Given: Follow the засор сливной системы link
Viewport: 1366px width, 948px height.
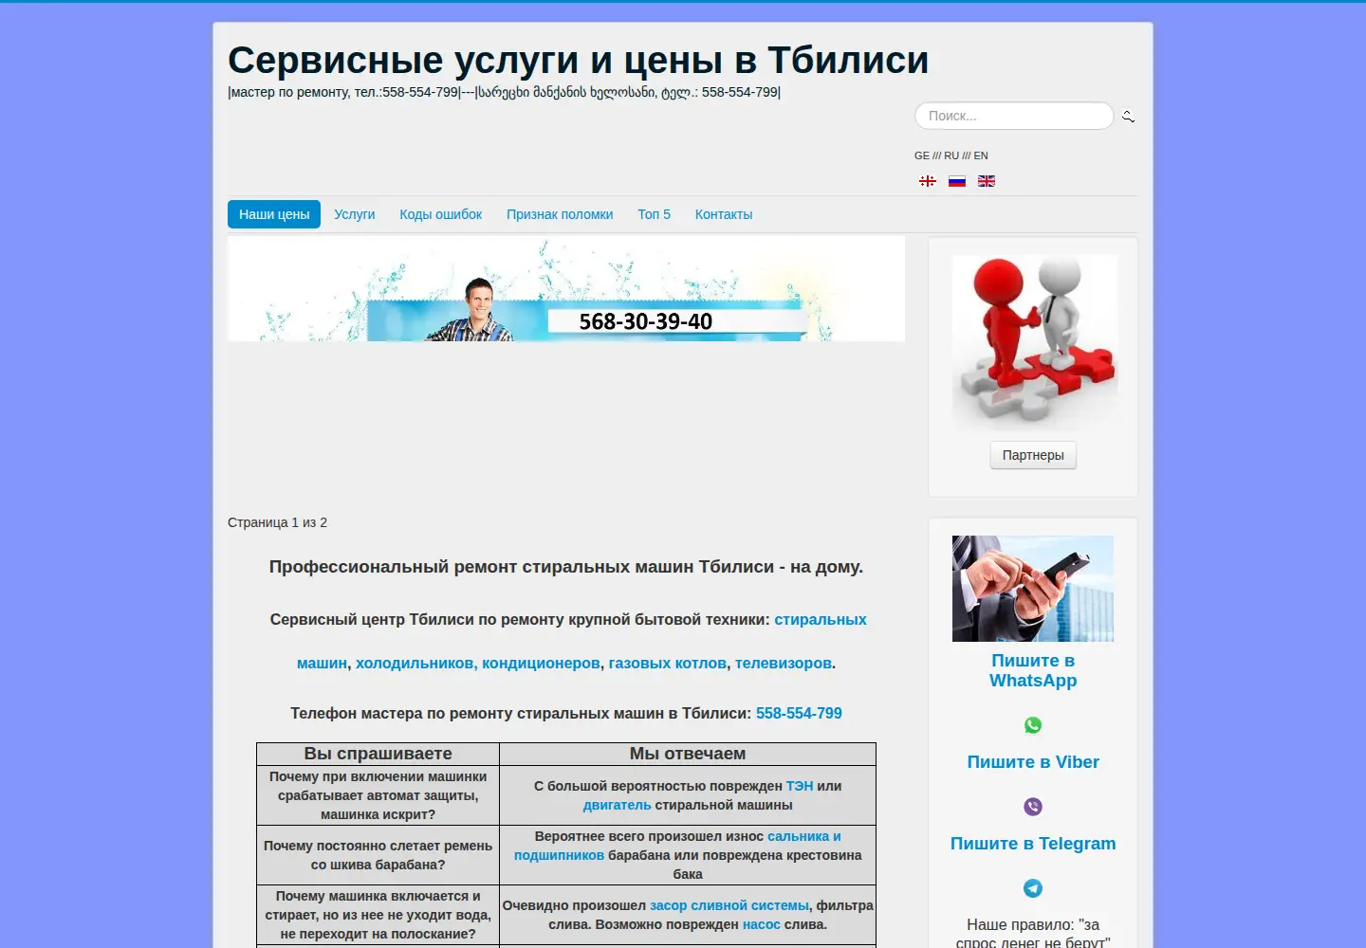Looking at the screenshot, I should 729,905.
